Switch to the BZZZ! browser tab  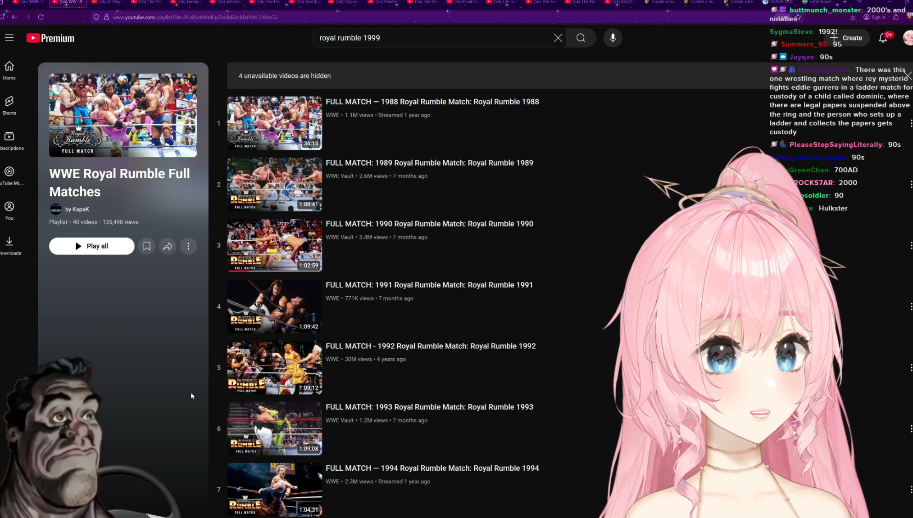[x=621, y=2]
